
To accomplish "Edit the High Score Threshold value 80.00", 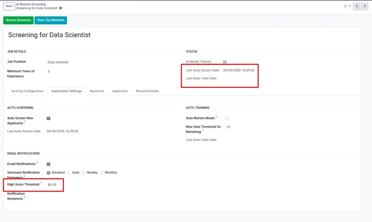I will click(52, 185).
